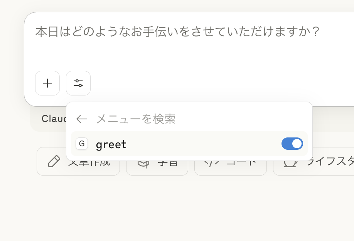Focus the メニューを検索 search field

click(x=199, y=119)
